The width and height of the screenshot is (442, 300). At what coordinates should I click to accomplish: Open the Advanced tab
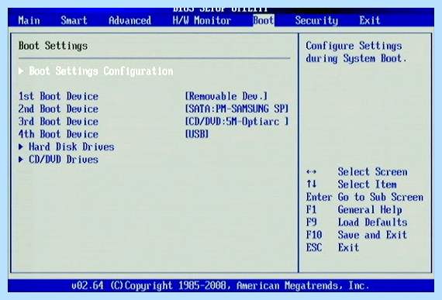pos(129,21)
